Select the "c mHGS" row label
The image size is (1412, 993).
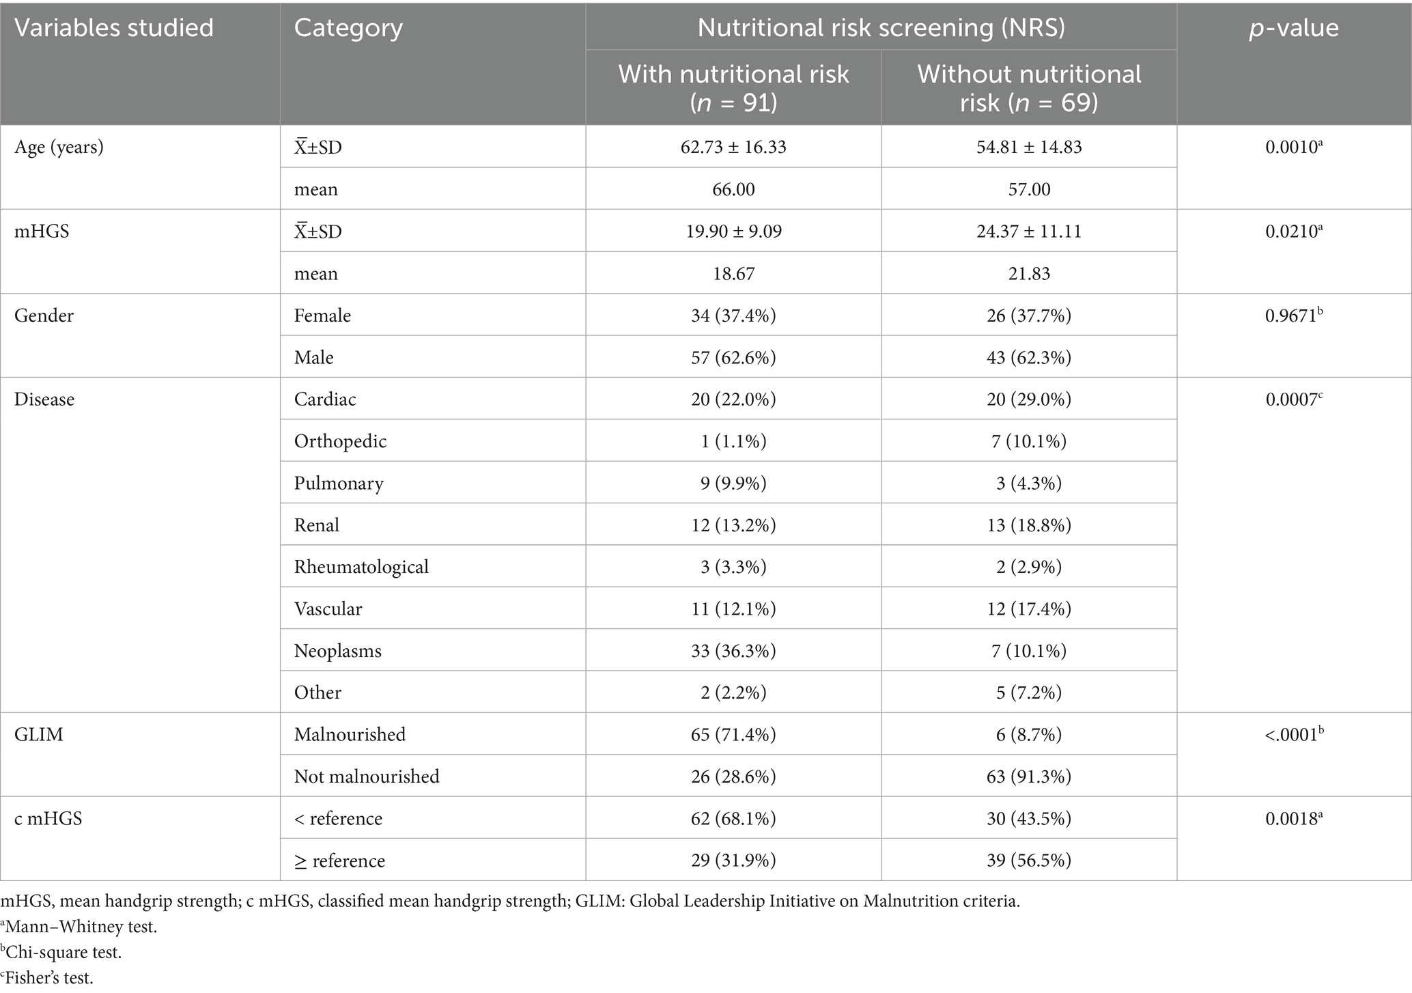click(x=48, y=819)
